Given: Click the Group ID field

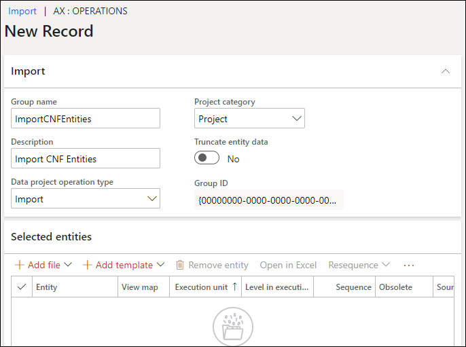Looking at the screenshot, I should pyautogui.click(x=268, y=200).
